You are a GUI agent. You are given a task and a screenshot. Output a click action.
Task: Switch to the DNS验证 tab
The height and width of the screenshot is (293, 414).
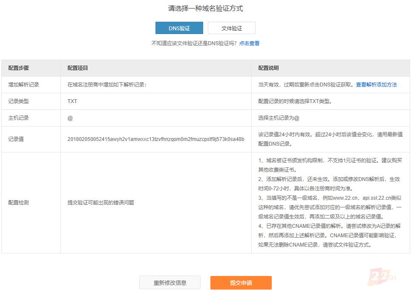tap(179, 28)
